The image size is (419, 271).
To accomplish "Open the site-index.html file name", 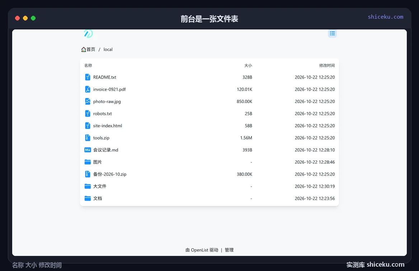I will tap(107, 126).
